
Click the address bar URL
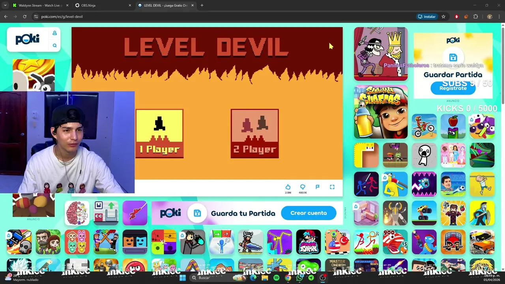click(62, 17)
